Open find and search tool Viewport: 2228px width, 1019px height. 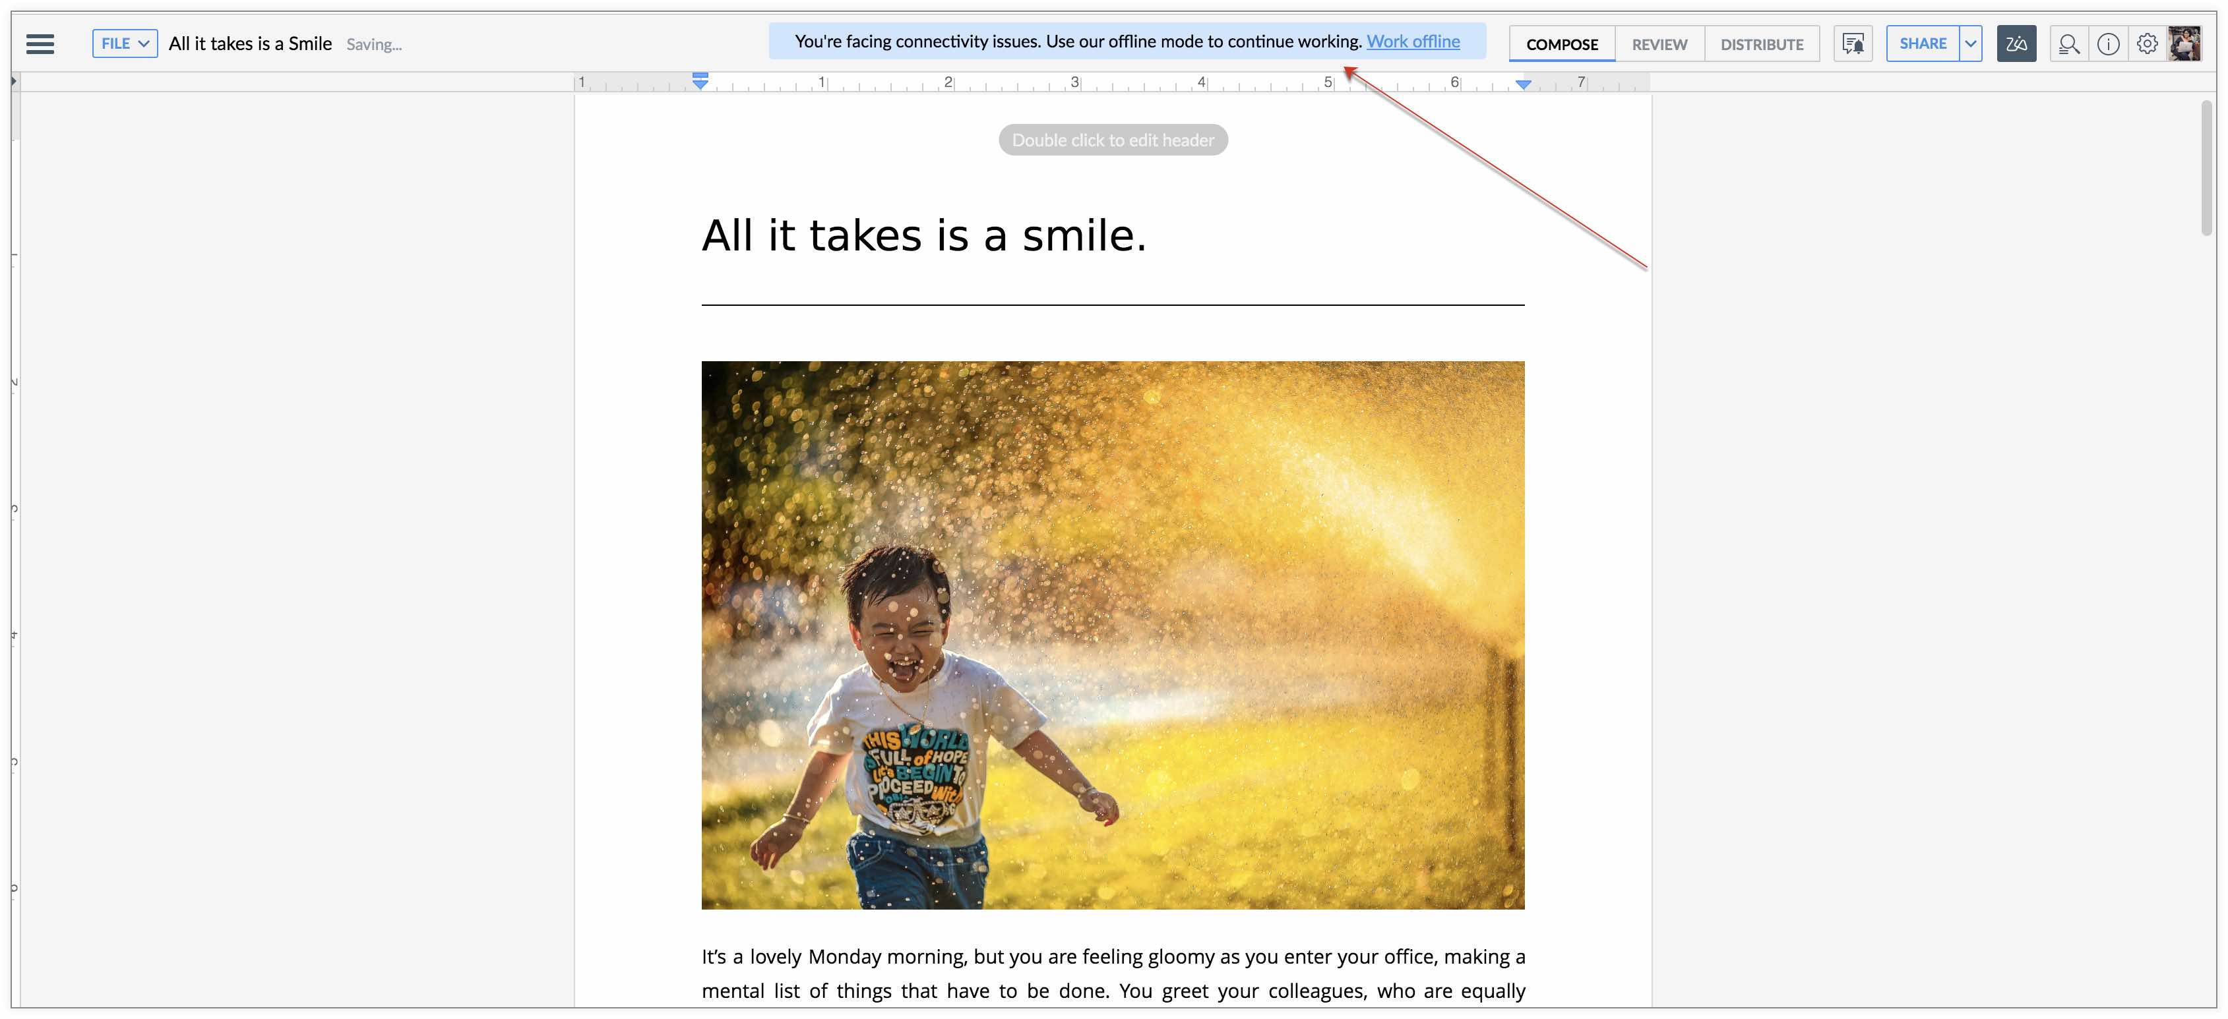point(2068,44)
